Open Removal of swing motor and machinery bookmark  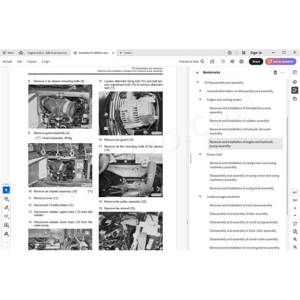[x=243, y=165]
